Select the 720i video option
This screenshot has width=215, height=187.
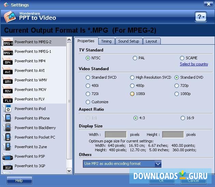(x=88, y=94)
